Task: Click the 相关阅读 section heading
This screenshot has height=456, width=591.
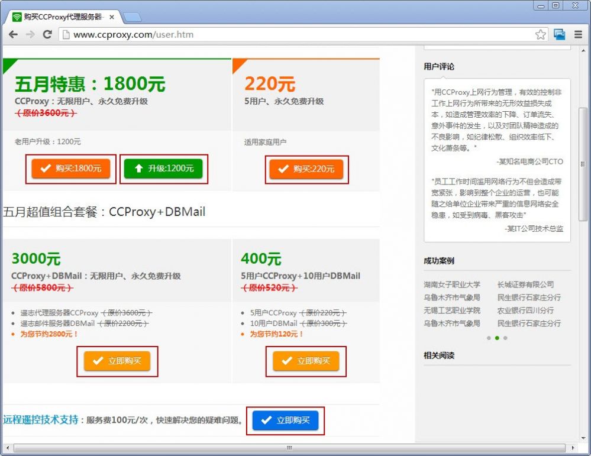Action: (439, 355)
